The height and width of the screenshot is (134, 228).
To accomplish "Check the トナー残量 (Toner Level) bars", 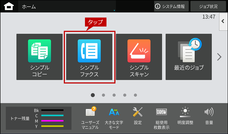I will click(x=38, y=118).
